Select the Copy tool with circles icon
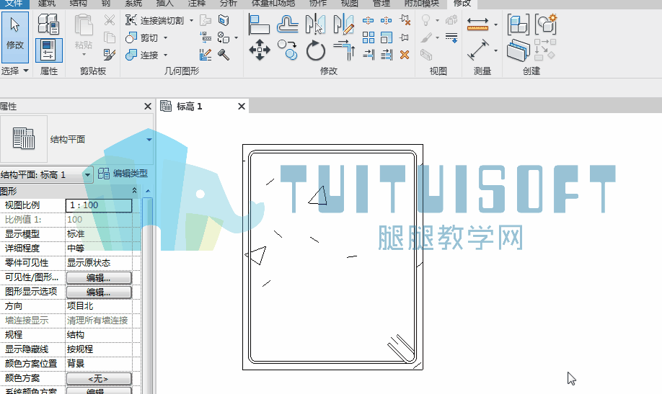 click(288, 50)
